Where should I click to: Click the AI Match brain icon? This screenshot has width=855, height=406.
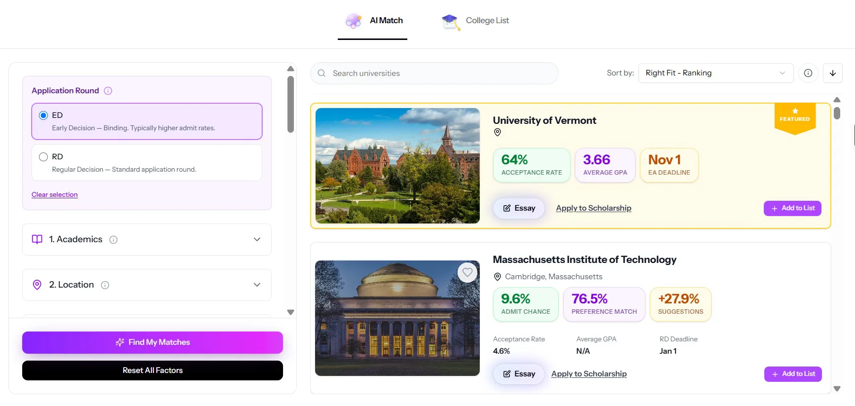point(353,21)
